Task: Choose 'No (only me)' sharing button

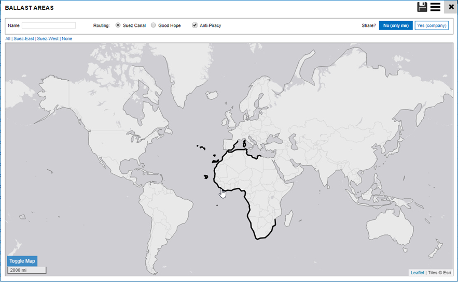Action: point(396,25)
